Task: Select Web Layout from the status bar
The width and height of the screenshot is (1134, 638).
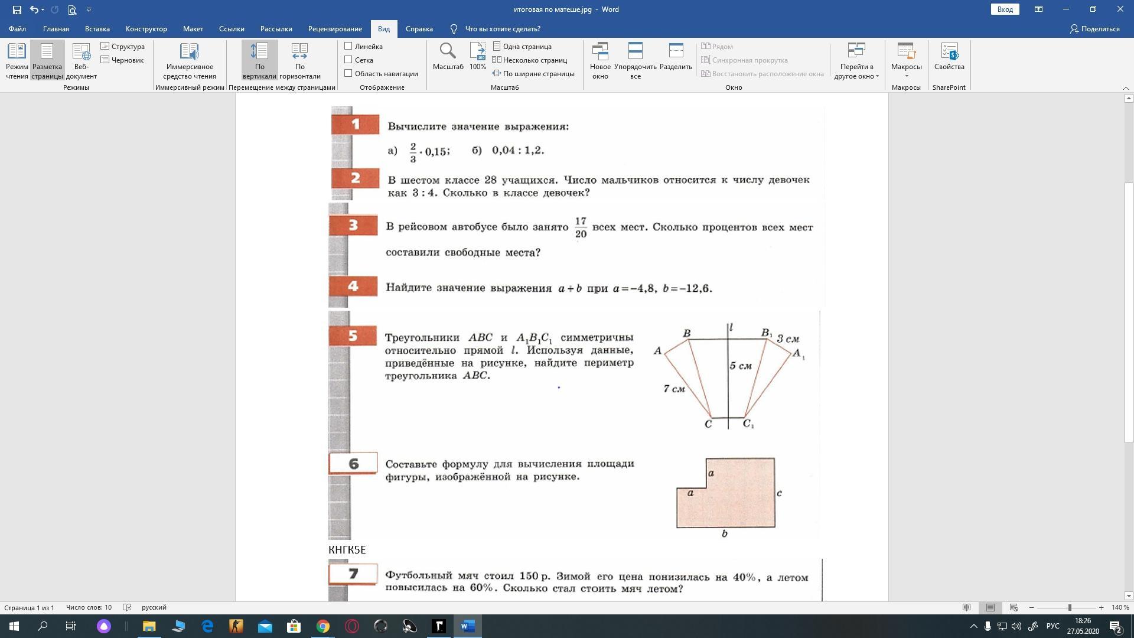Action: 1014,607
